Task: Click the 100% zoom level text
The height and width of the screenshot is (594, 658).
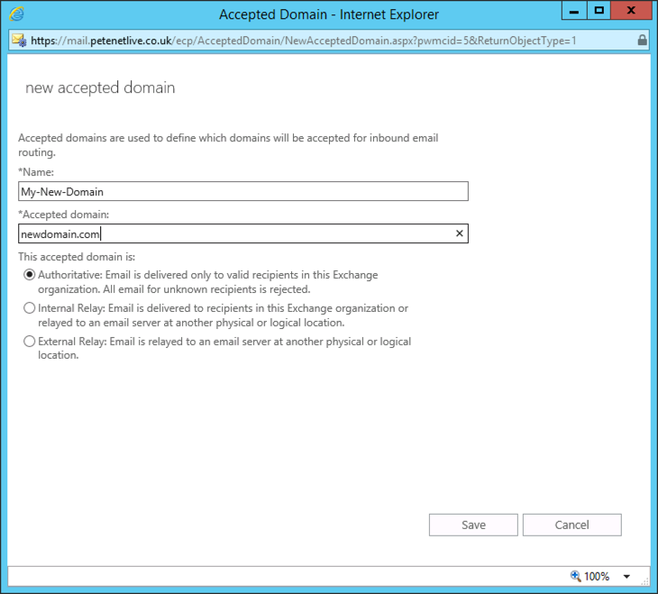Action: [x=597, y=576]
